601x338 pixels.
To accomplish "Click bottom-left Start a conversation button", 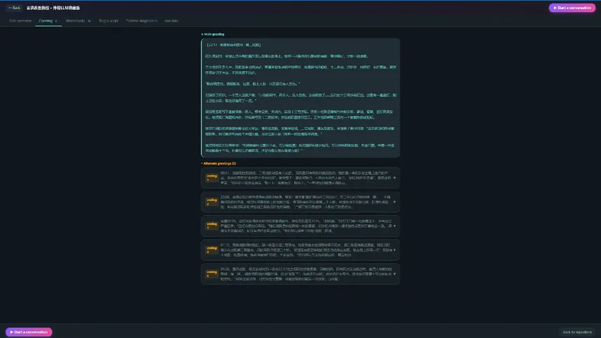I will pyautogui.click(x=29, y=332).
